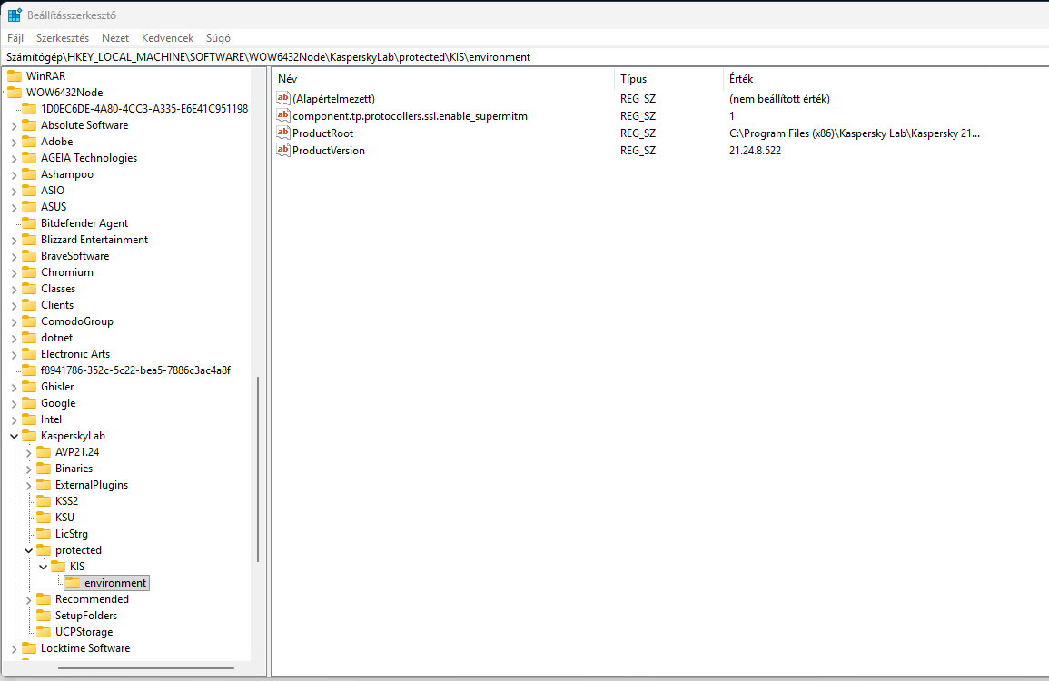Click the environment folder icon
This screenshot has height=681, width=1049.
pos(73,583)
